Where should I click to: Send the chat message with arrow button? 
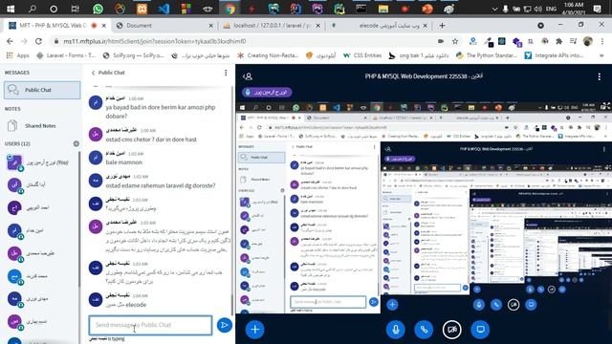tap(225, 325)
